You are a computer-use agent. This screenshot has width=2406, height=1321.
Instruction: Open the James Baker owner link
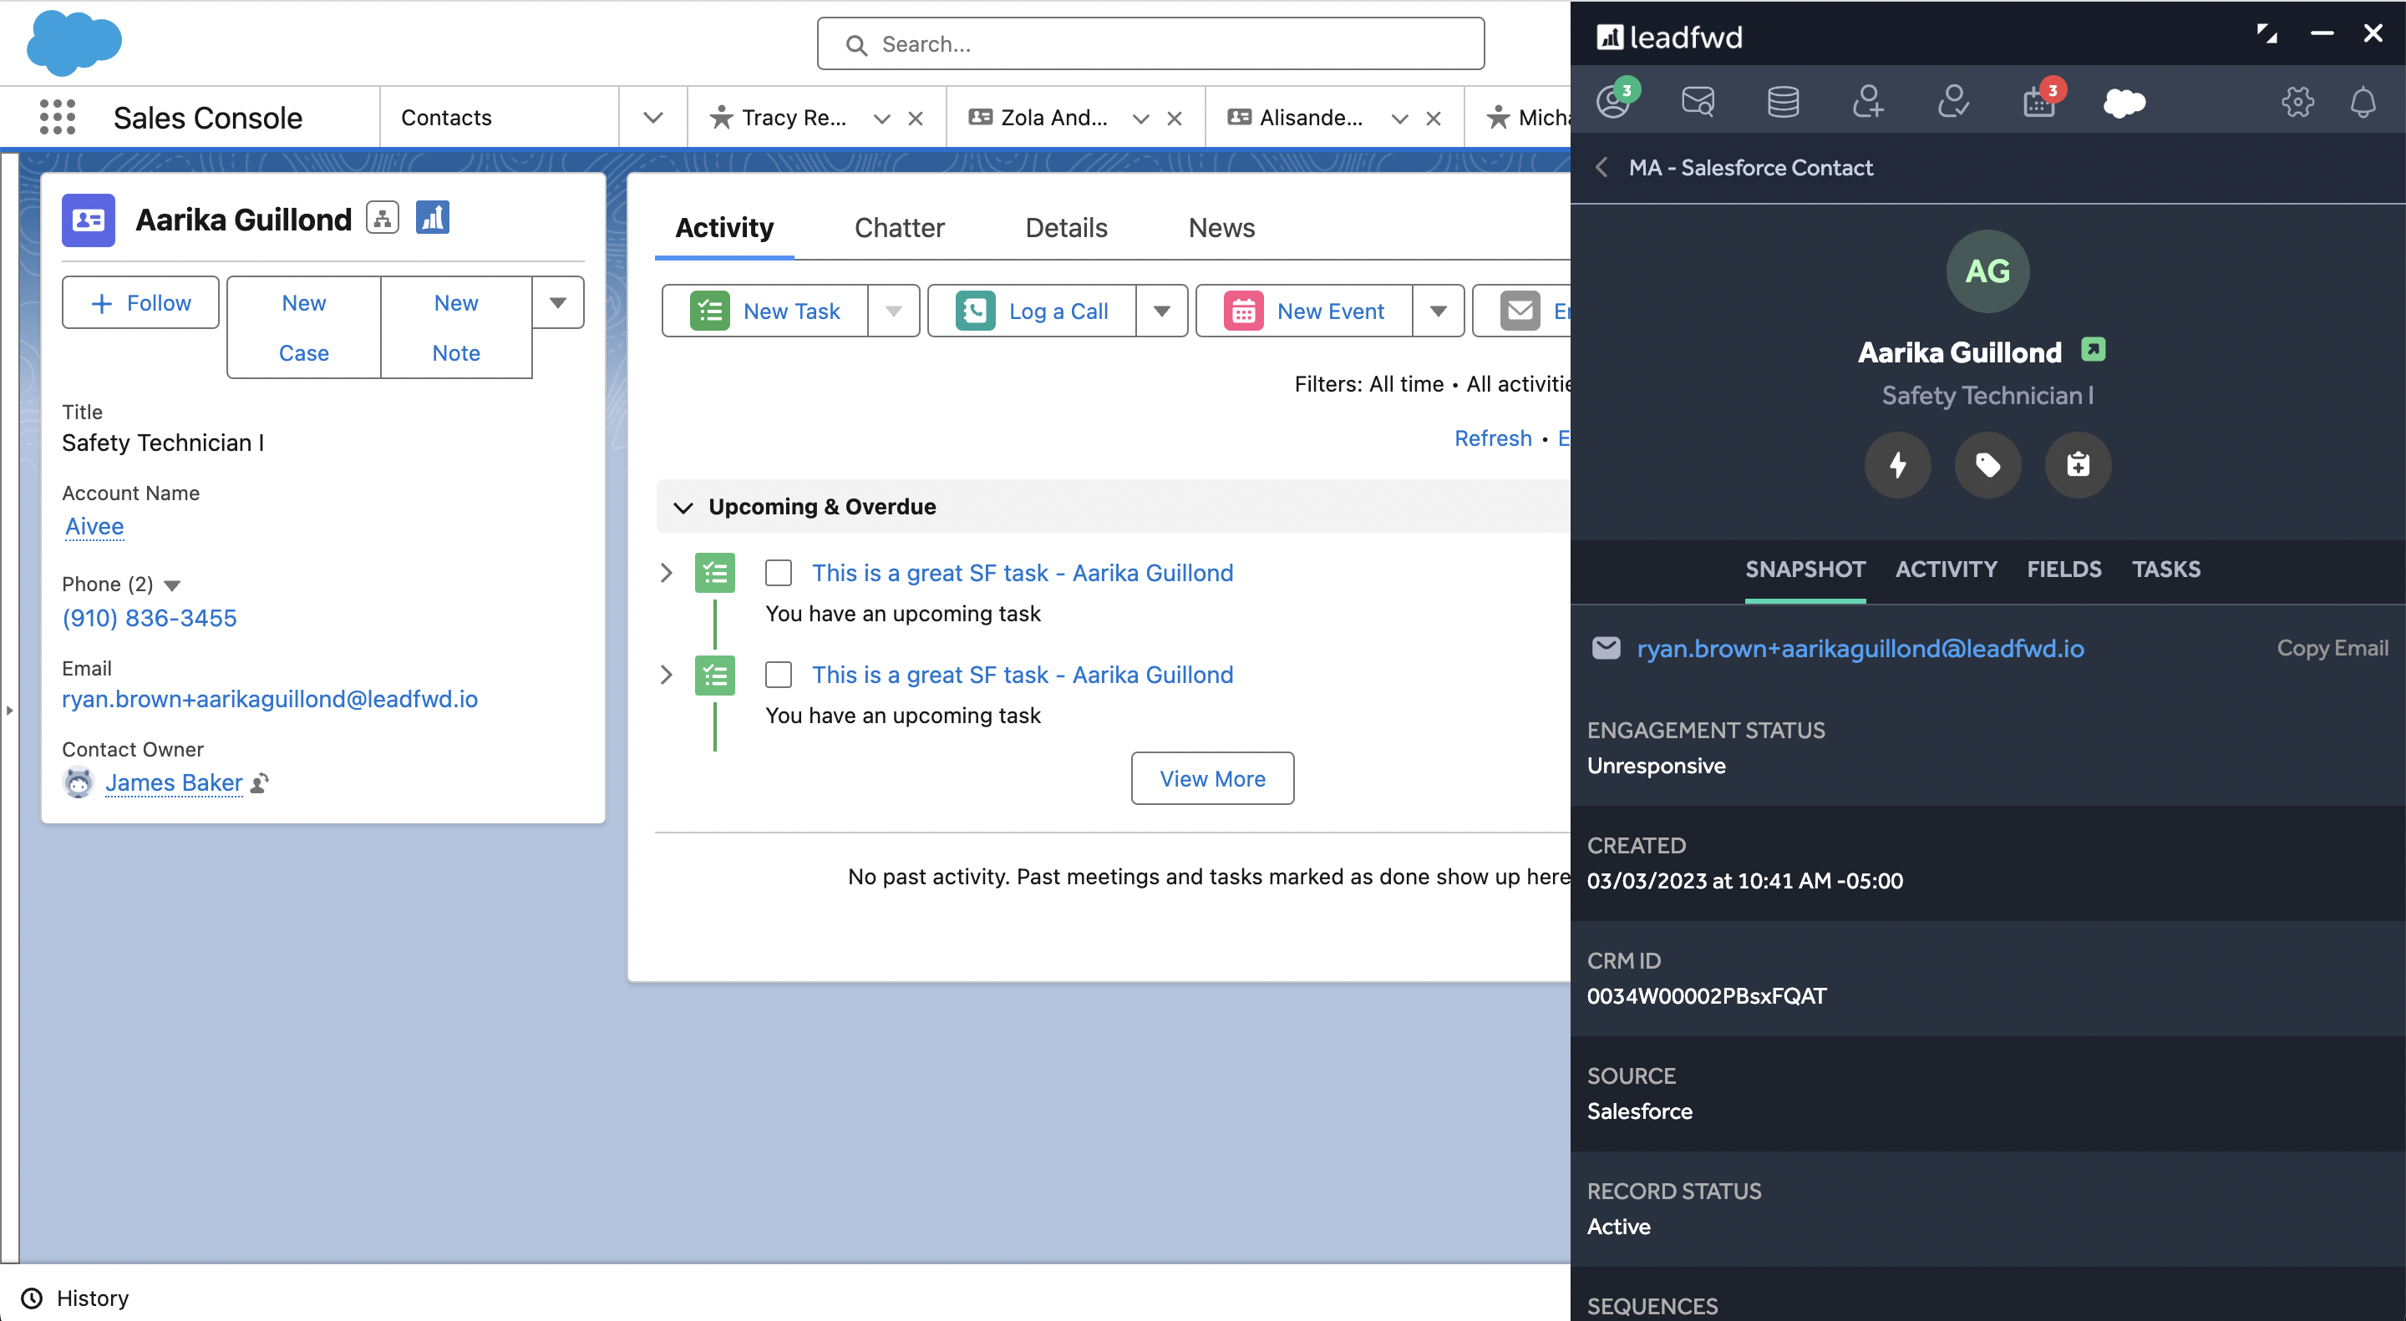(174, 782)
